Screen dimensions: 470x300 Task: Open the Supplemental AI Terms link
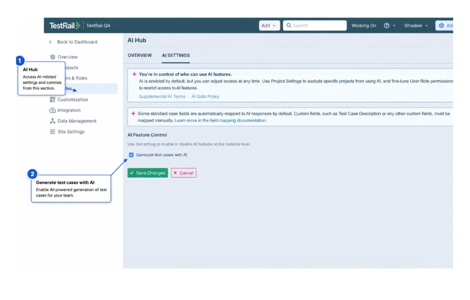coord(162,97)
